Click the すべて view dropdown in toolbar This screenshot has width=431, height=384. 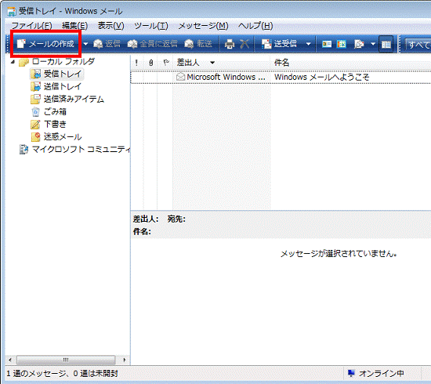[418, 44]
